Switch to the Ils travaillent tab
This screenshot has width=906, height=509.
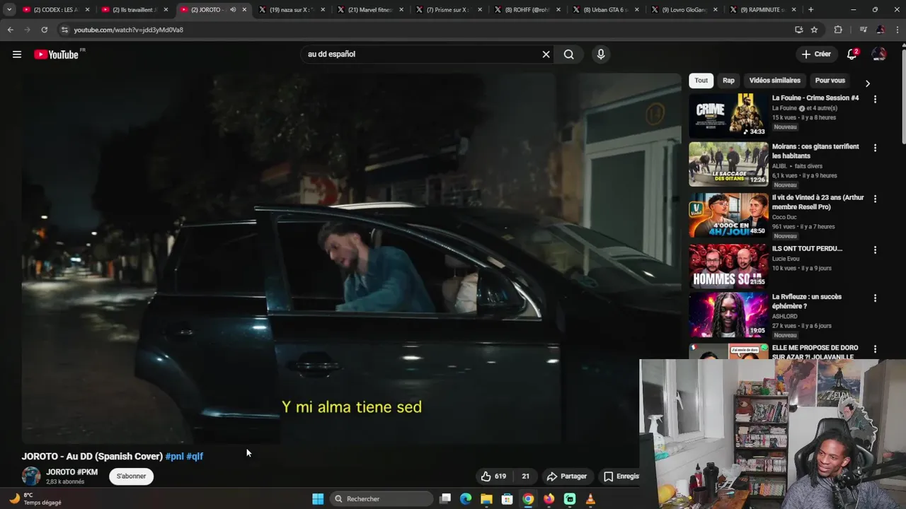tap(134, 10)
